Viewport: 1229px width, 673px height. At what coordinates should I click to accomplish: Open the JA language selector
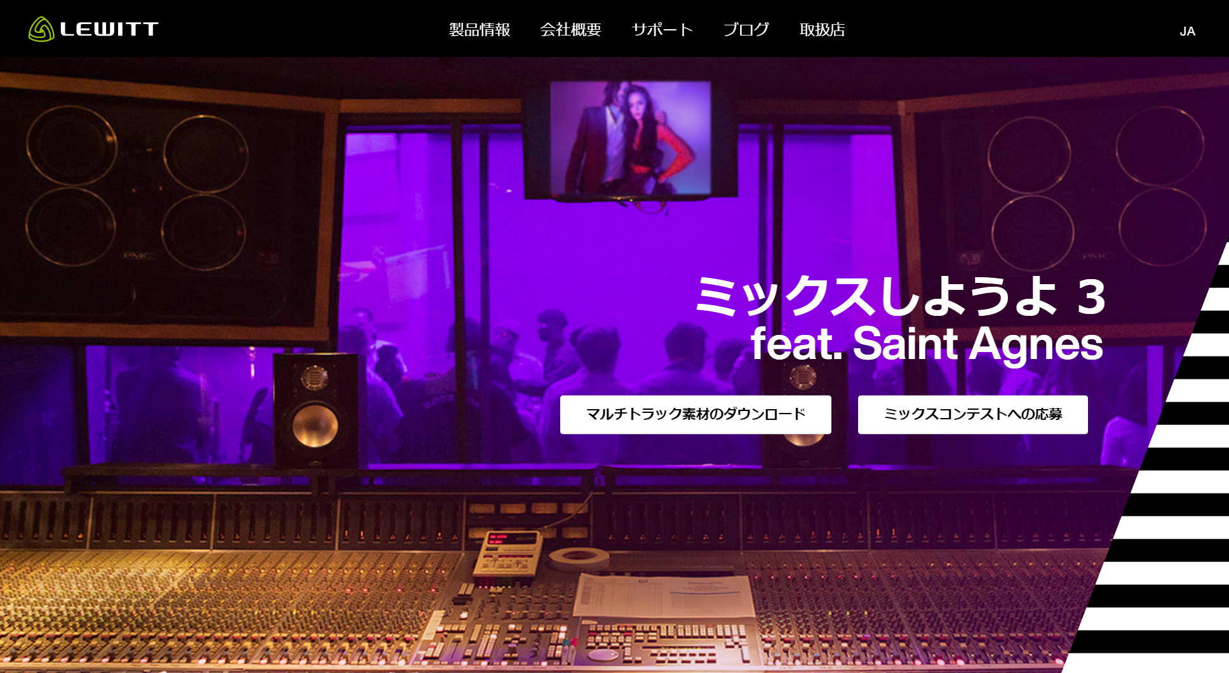pyautogui.click(x=1187, y=31)
